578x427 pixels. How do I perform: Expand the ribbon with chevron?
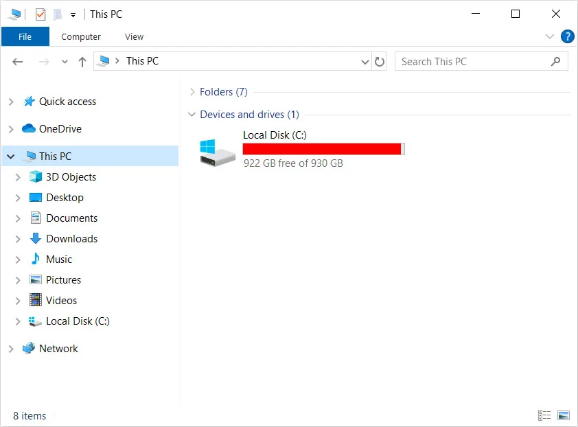point(550,36)
